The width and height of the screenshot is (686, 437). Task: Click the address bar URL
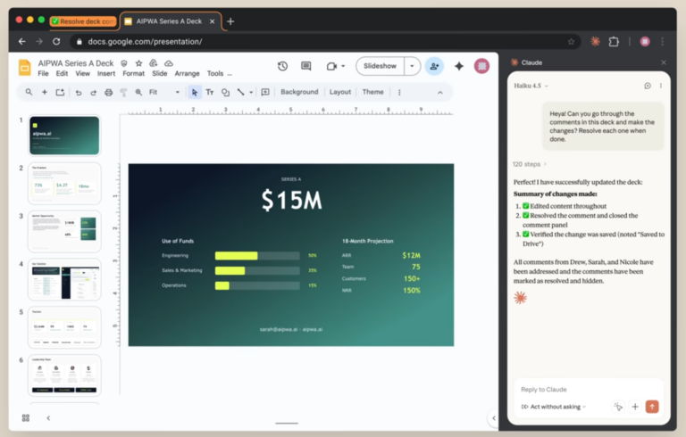click(x=145, y=42)
